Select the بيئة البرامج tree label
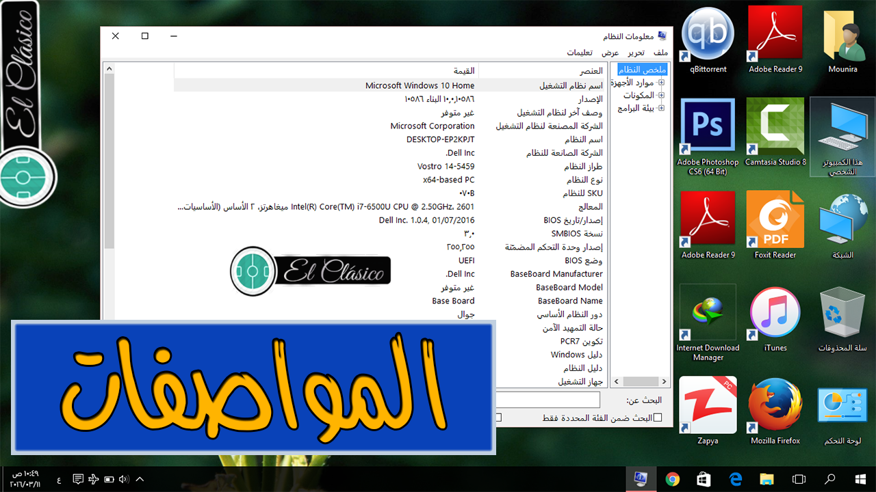Screen dimensions: 876x492 pos(636,108)
